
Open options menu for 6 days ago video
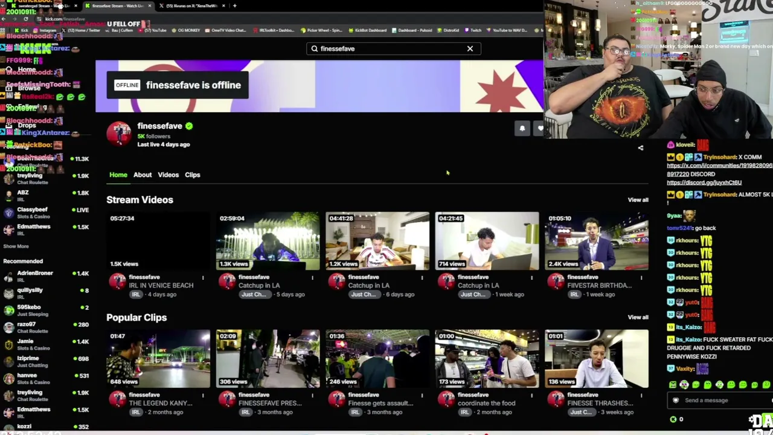click(422, 278)
